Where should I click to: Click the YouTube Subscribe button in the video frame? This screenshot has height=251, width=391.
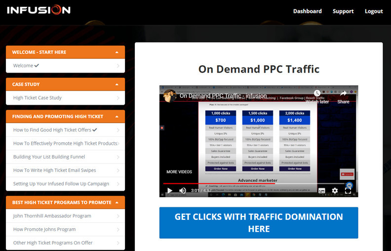[347, 174]
